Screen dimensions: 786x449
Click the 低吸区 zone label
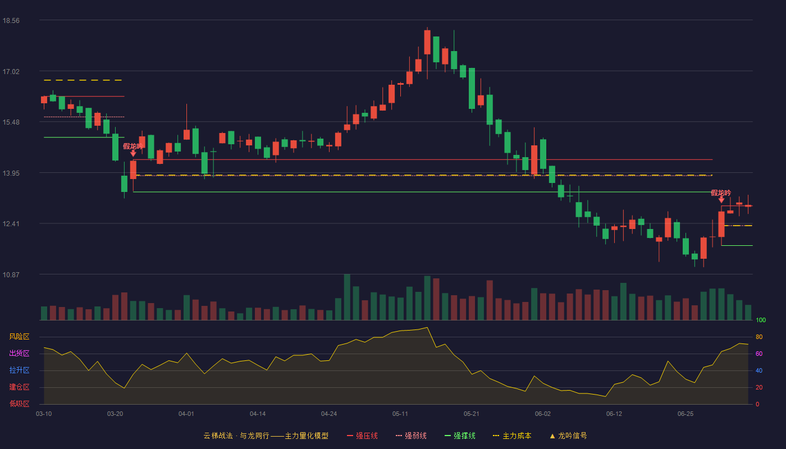tap(20, 404)
